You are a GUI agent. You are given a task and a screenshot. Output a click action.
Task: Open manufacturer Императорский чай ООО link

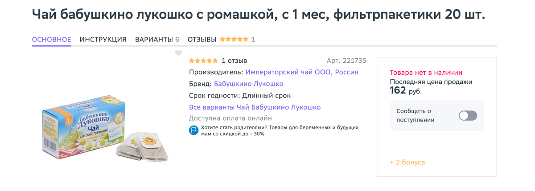tap(302, 72)
